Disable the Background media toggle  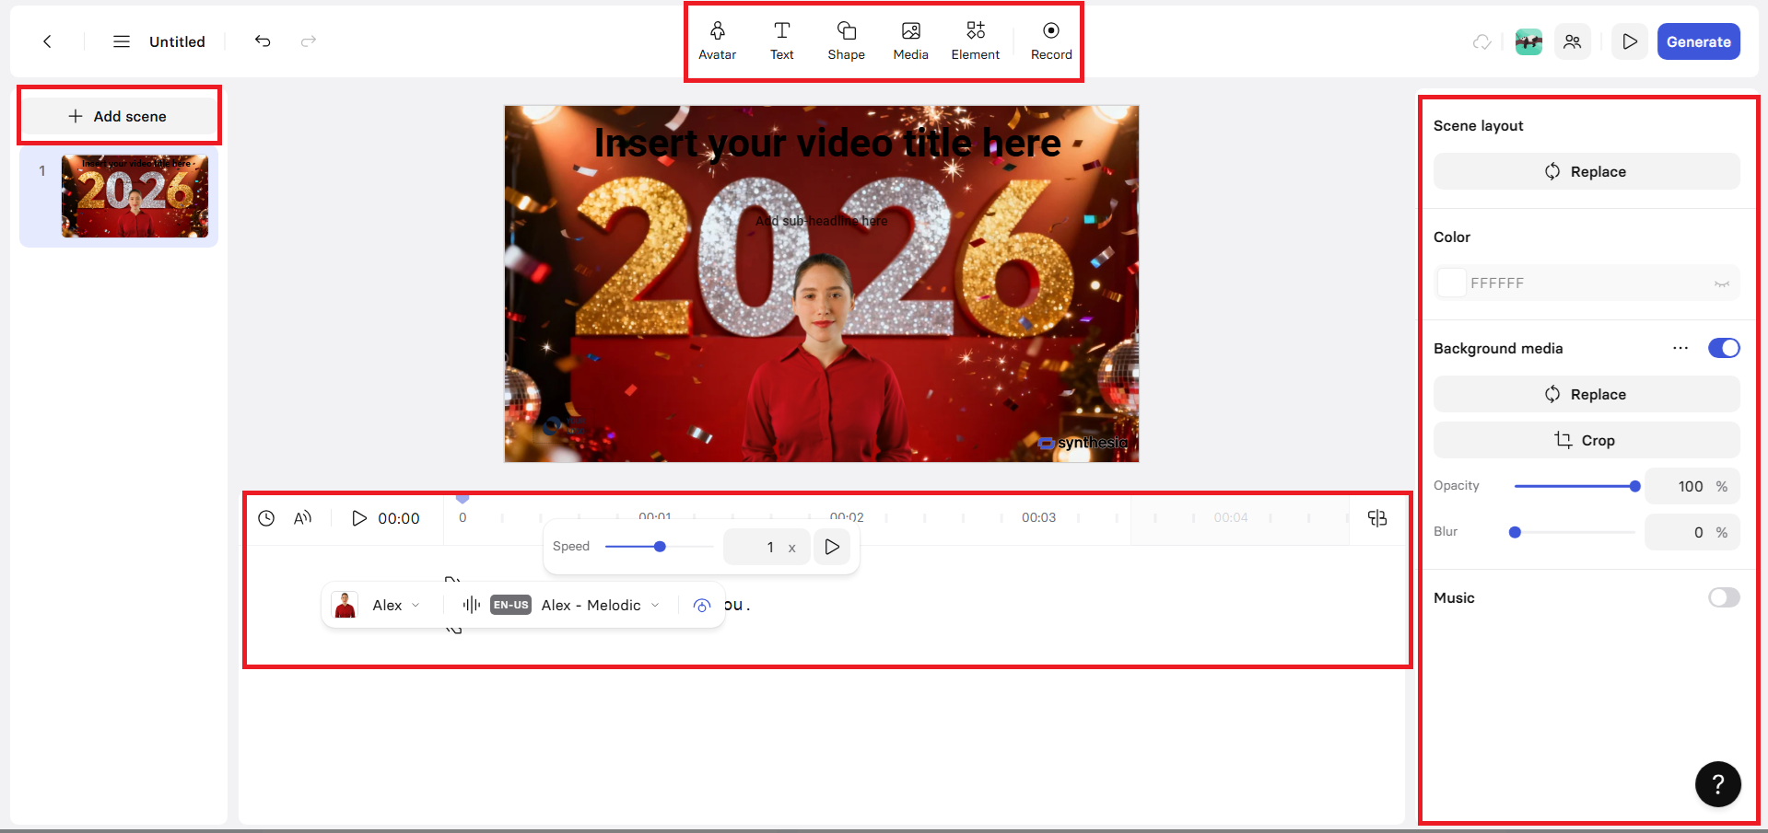1724,348
